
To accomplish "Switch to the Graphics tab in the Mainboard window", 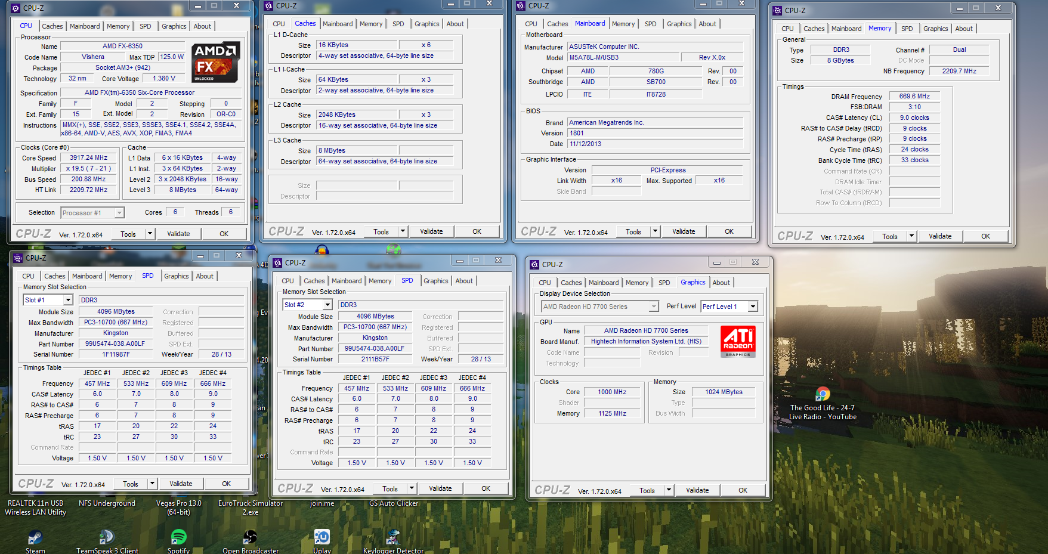I will click(x=679, y=24).
